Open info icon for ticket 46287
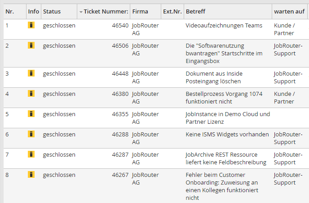 [31, 154]
